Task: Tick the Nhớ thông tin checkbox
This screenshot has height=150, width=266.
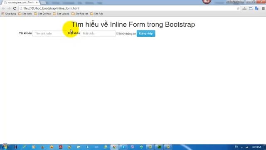Action: click(117, 33)
